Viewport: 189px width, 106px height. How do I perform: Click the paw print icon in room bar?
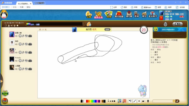15,25
